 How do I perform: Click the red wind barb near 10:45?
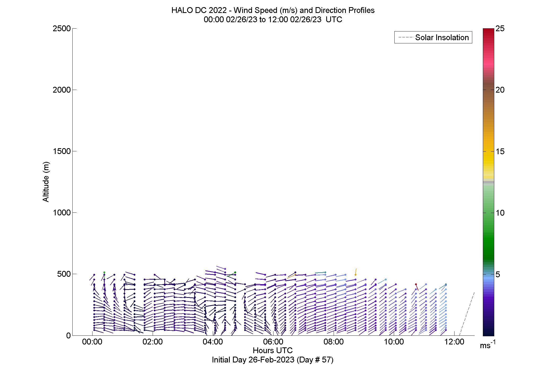coord(417,287)
